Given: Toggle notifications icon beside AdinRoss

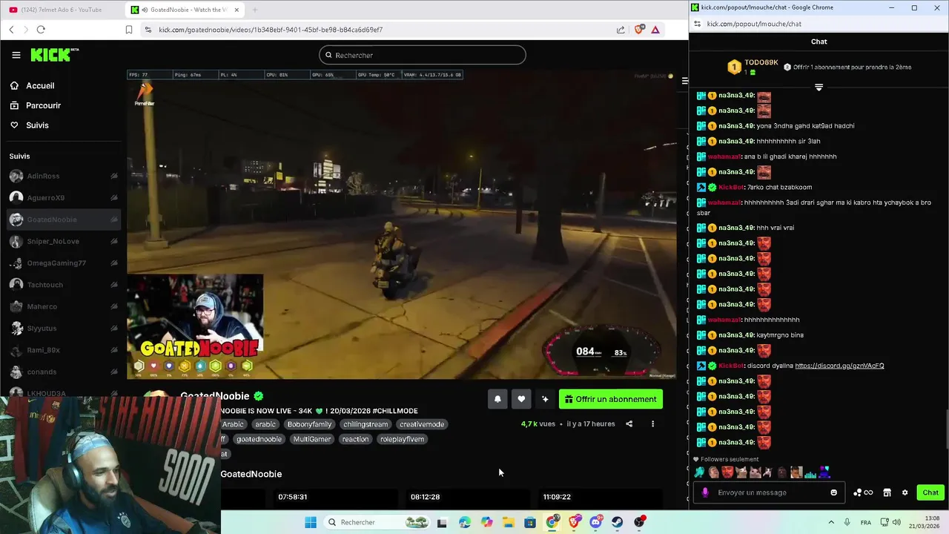Looking at the screenshot, I should point(114,176).
